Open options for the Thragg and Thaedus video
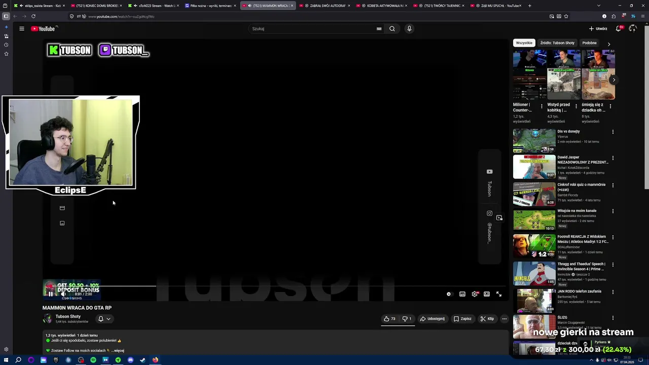This screenshot has width=649, height=365. click(x=612, y=265)
